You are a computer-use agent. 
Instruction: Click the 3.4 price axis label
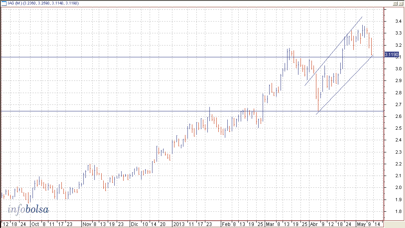pyautogui.click(x=398, y=21)
